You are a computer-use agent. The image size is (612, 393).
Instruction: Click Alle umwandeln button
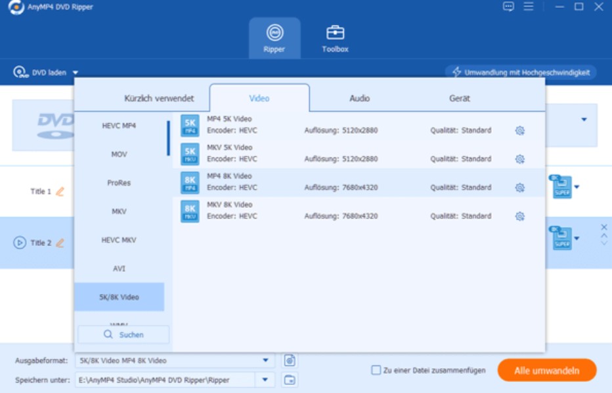(547, 371)
